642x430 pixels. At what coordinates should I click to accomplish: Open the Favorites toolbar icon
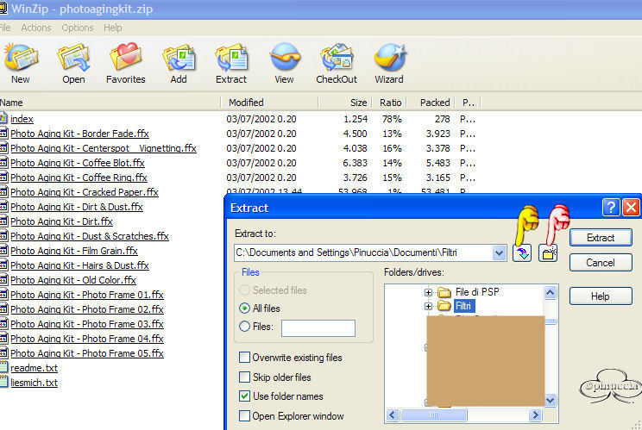(x=126, y=57)
